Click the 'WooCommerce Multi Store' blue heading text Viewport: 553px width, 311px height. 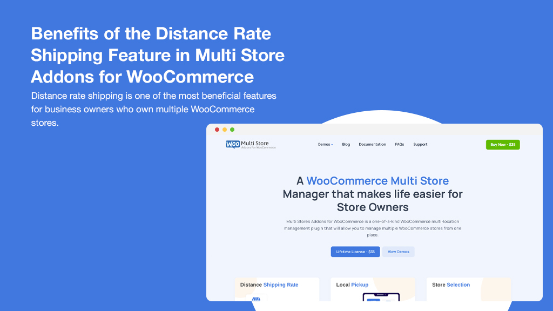(377, 181)
